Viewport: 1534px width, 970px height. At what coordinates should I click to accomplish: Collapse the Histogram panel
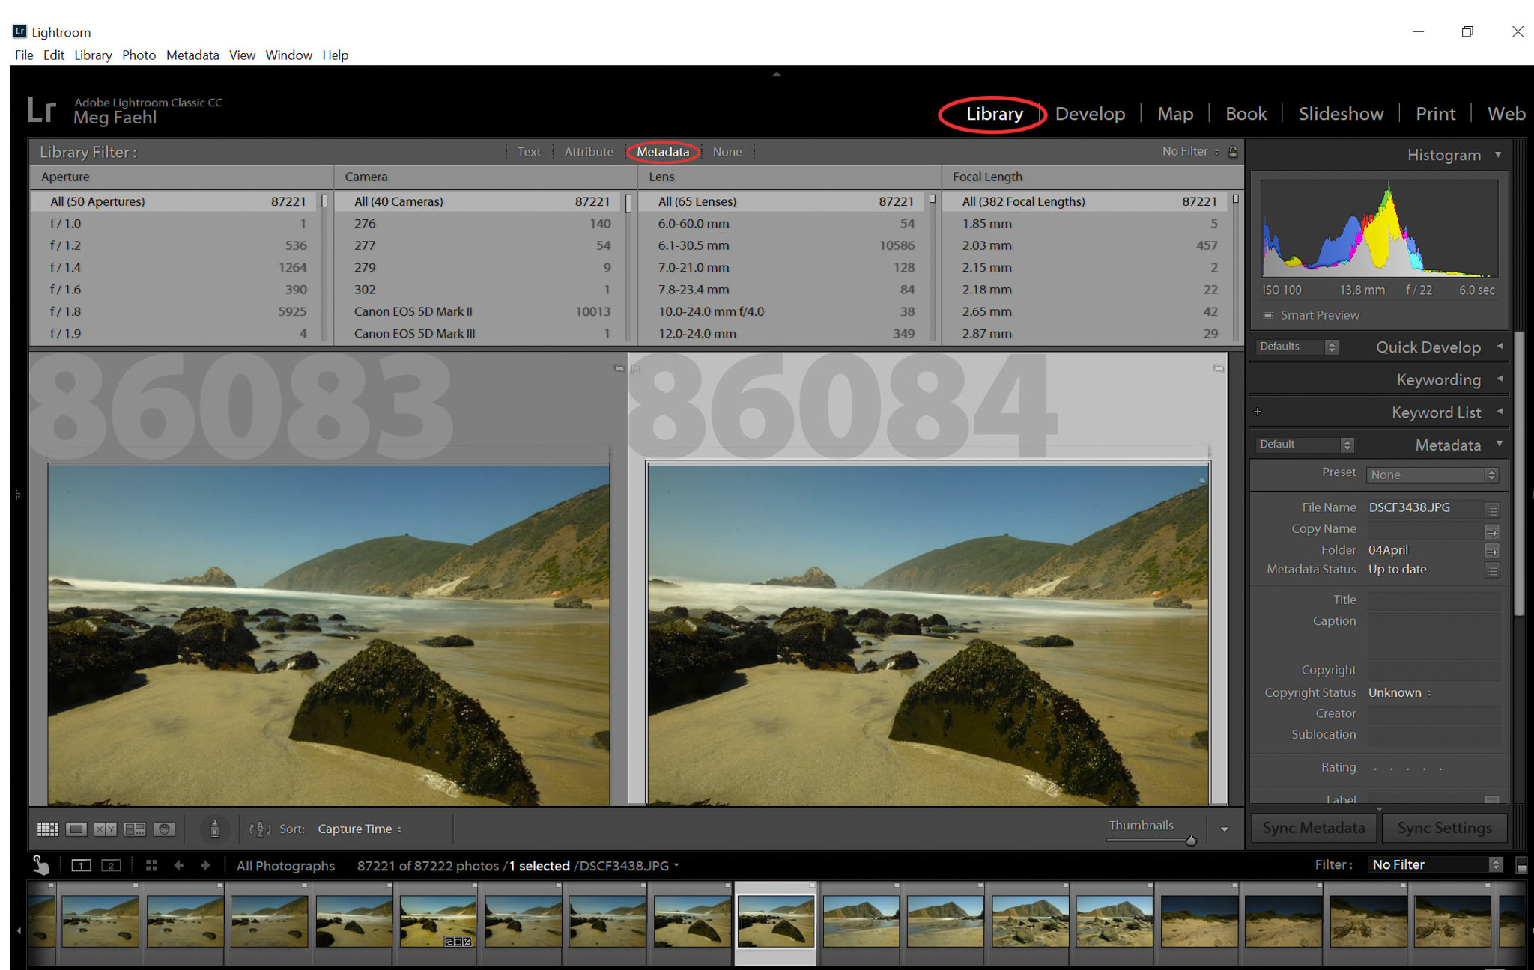pyautogui.click(x=1499, y=155)
